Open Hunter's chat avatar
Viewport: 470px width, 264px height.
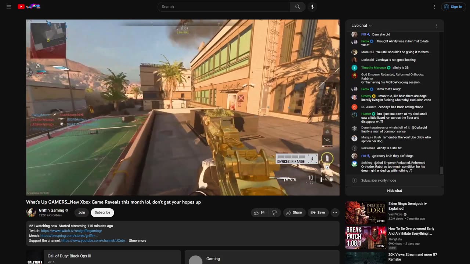coord(354,115)
